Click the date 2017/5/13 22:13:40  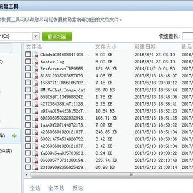[156, 160]
